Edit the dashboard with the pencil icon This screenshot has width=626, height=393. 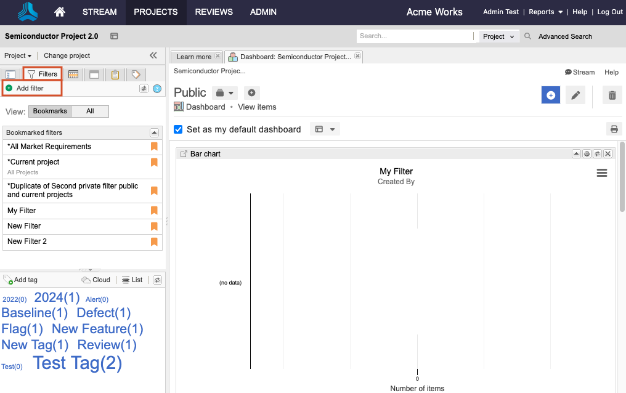[x=575, y=95]
